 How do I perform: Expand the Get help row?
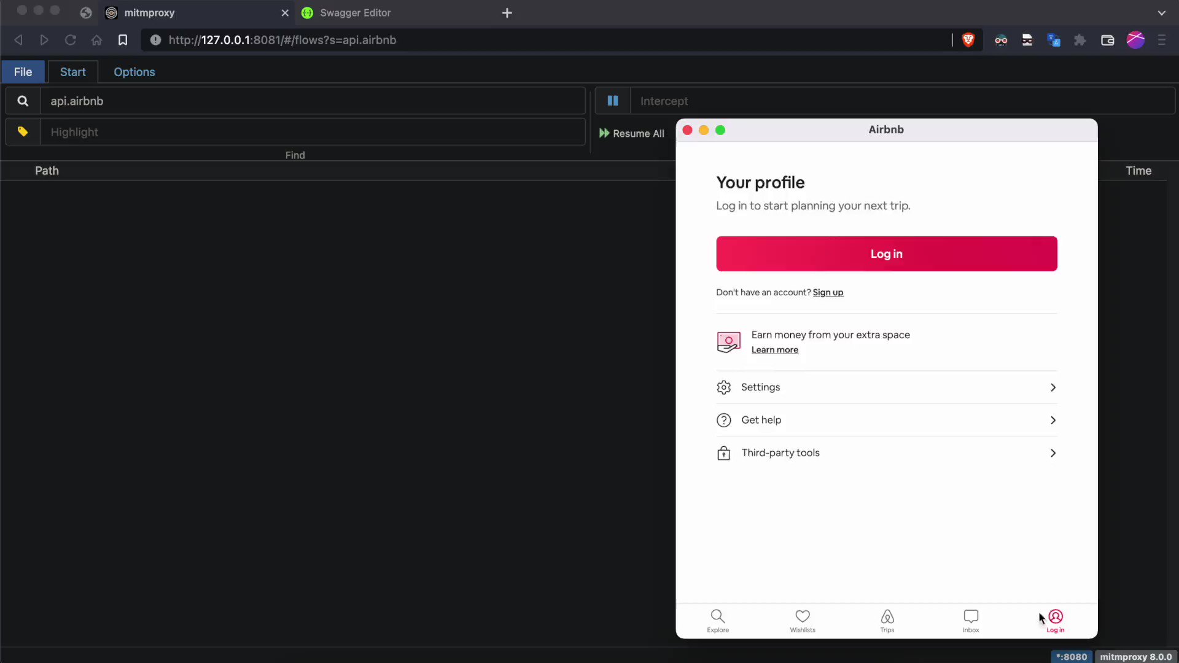point(887,420)
